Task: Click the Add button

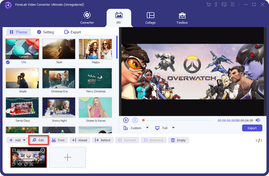Action: click(15, 140)
